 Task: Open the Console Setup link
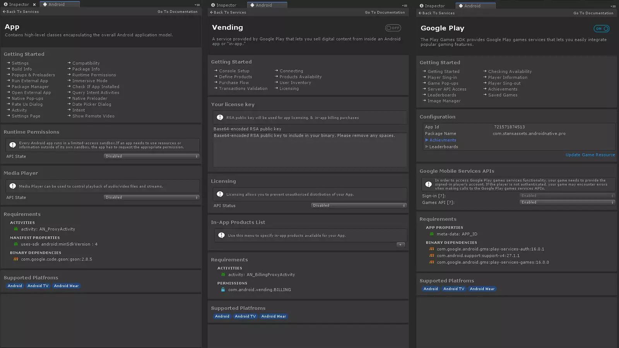click(x=234, y=71)
